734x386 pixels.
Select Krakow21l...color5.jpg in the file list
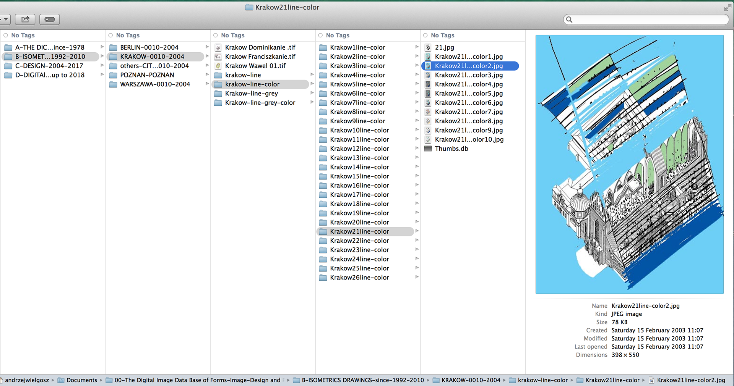tap(470, 93)
